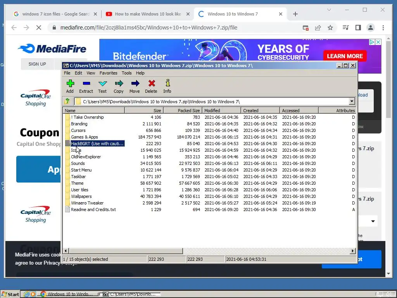Click the Test toolbar icon
This screenshot has width=397, height=298.
(102, 87)
